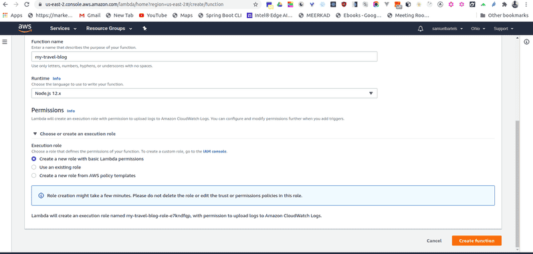
Task: Expand the Services menu
Action: point(64,29)
